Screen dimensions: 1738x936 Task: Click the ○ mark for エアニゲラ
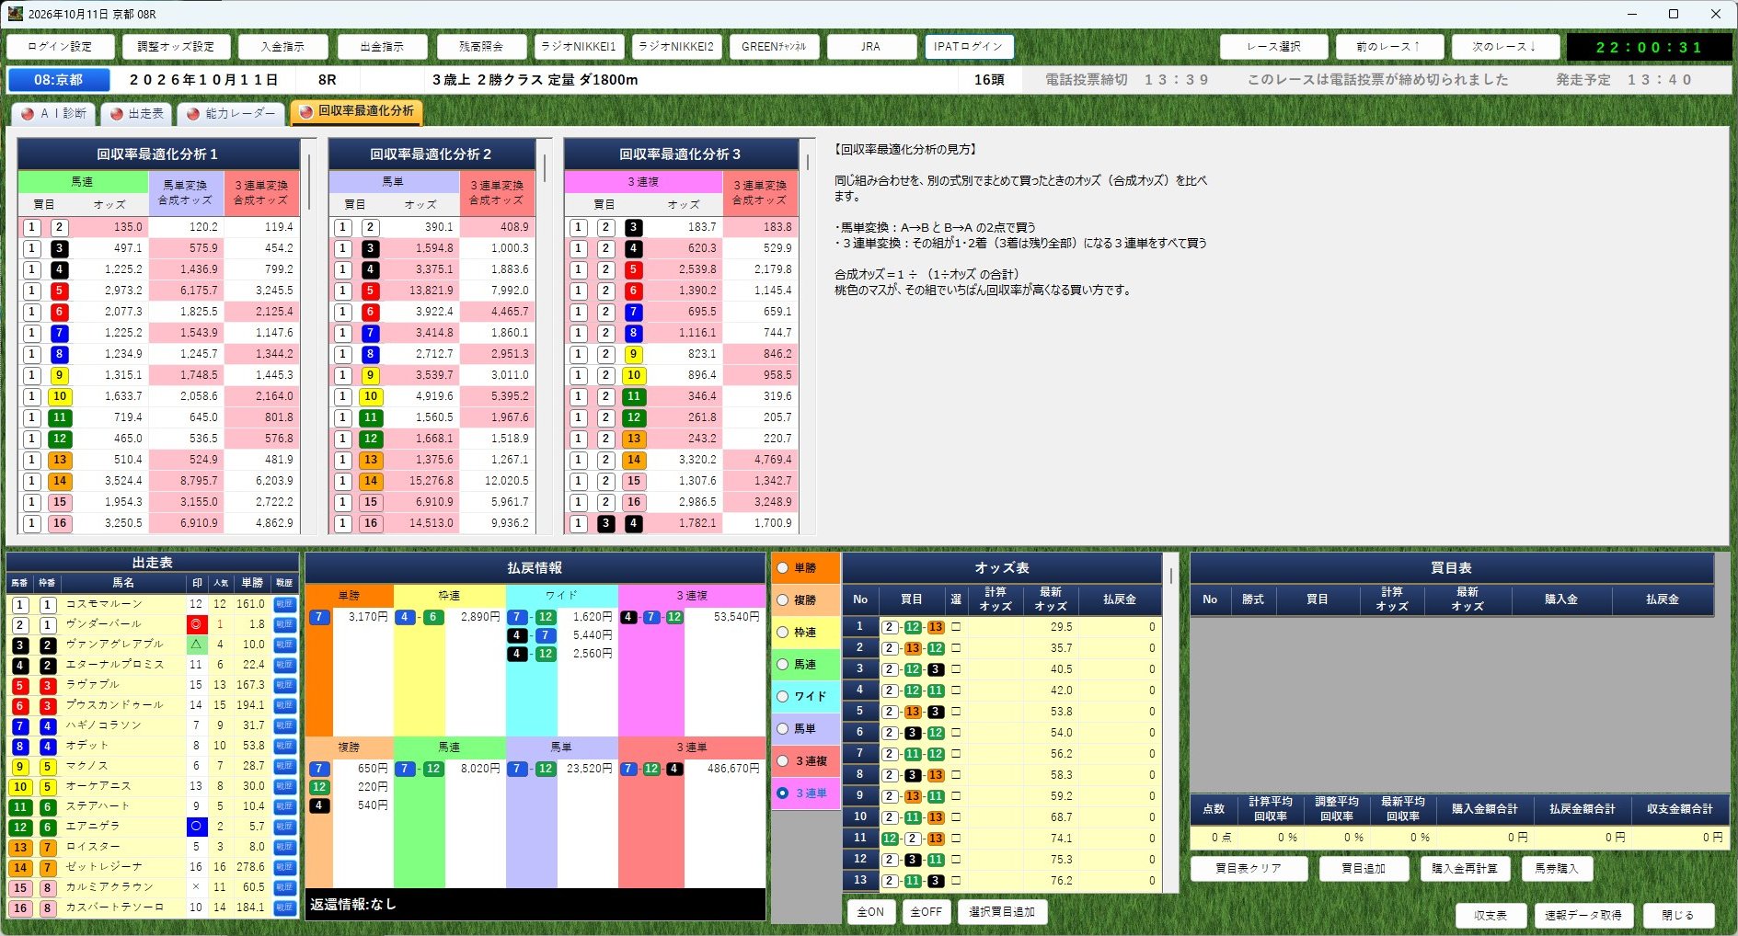tap(195, 827)
